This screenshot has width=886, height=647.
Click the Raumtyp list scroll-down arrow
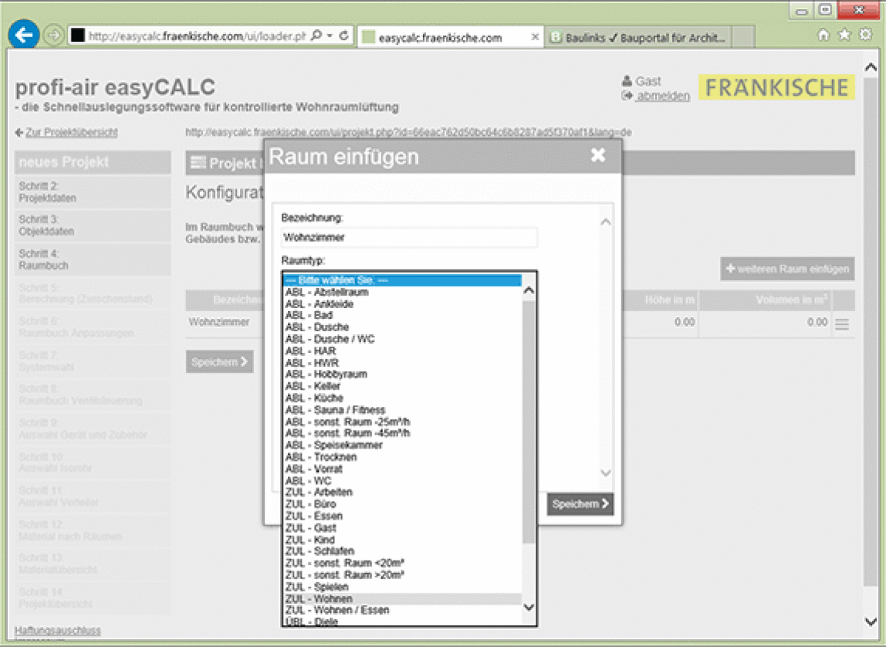click(529, 608)
